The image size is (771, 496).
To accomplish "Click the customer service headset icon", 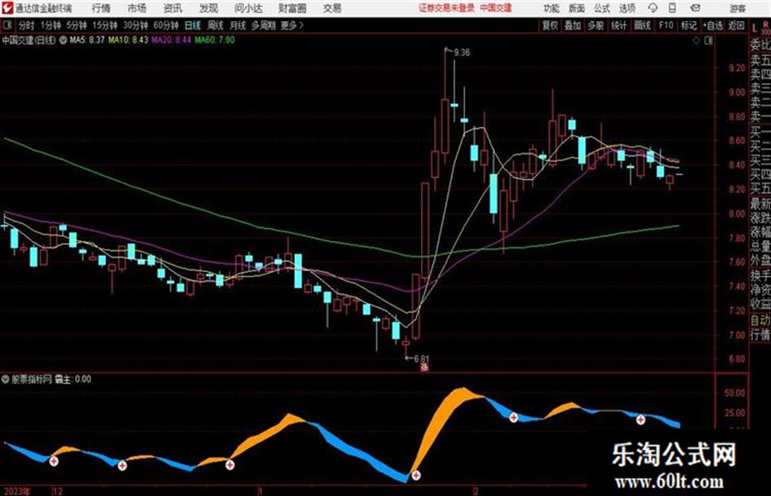I will (x=653, y=8).
